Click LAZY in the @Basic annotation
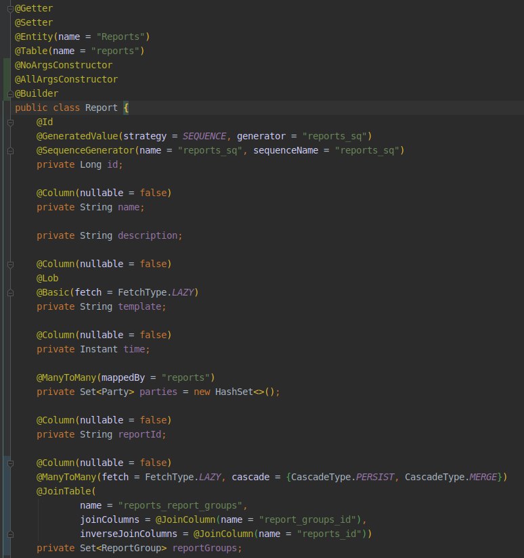This screenshot has height=558, width=524. pyautogui.click(x=182, y=292)
